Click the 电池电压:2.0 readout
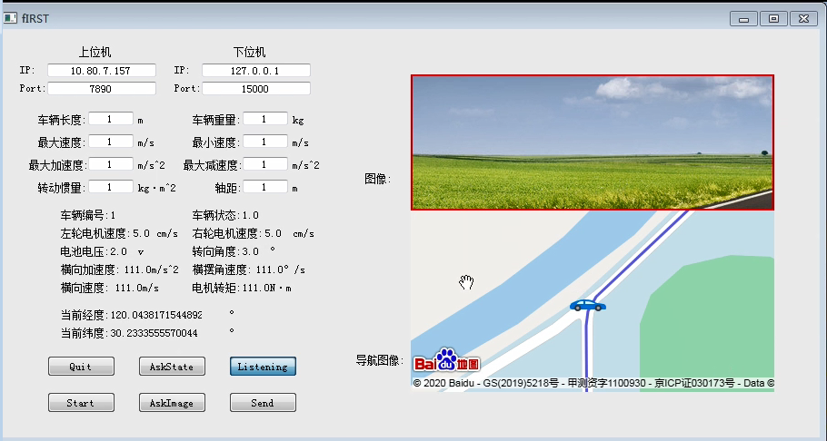The image size is (827, 441). 103,251
